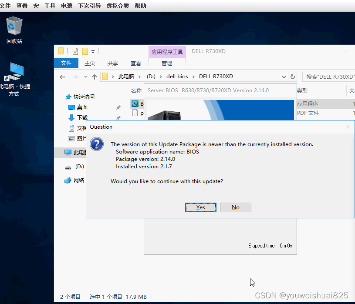355x304 pixels.
Task: Click the 文档 documents icon in navigation pane
Action: [x=71, y=128]
